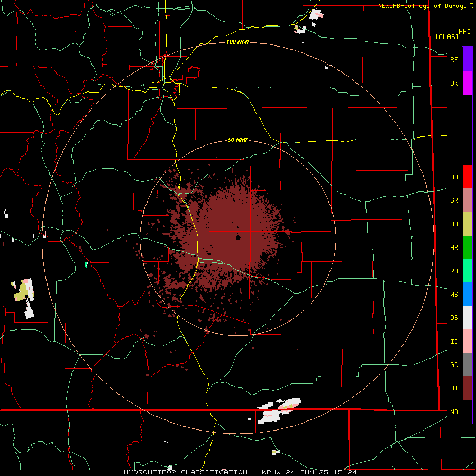Pick the dusty pink GR legend swatch

point(467,200)
